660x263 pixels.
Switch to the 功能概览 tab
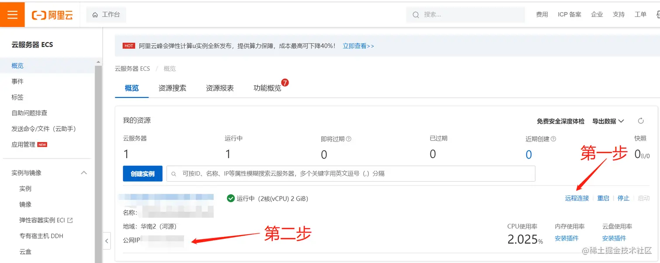coord(268,88)
